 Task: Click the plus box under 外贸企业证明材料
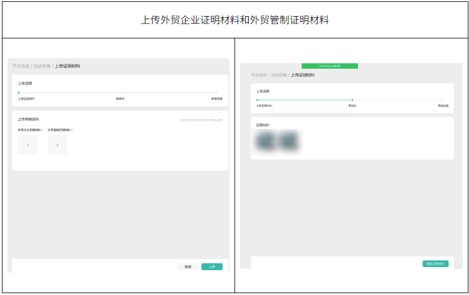(27, 145)
